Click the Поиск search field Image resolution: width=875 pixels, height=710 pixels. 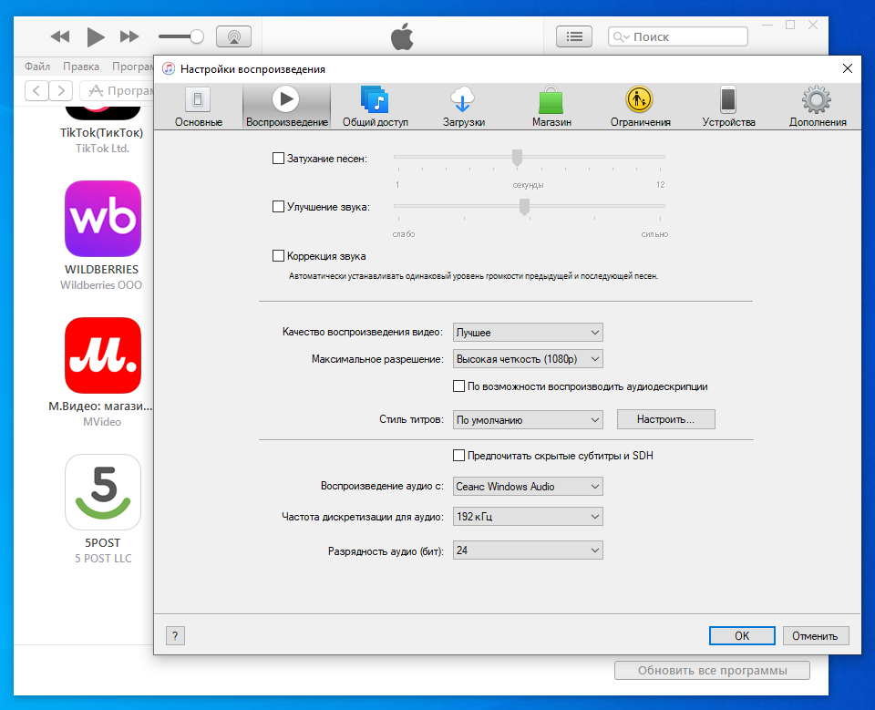[x=678, y=36]
